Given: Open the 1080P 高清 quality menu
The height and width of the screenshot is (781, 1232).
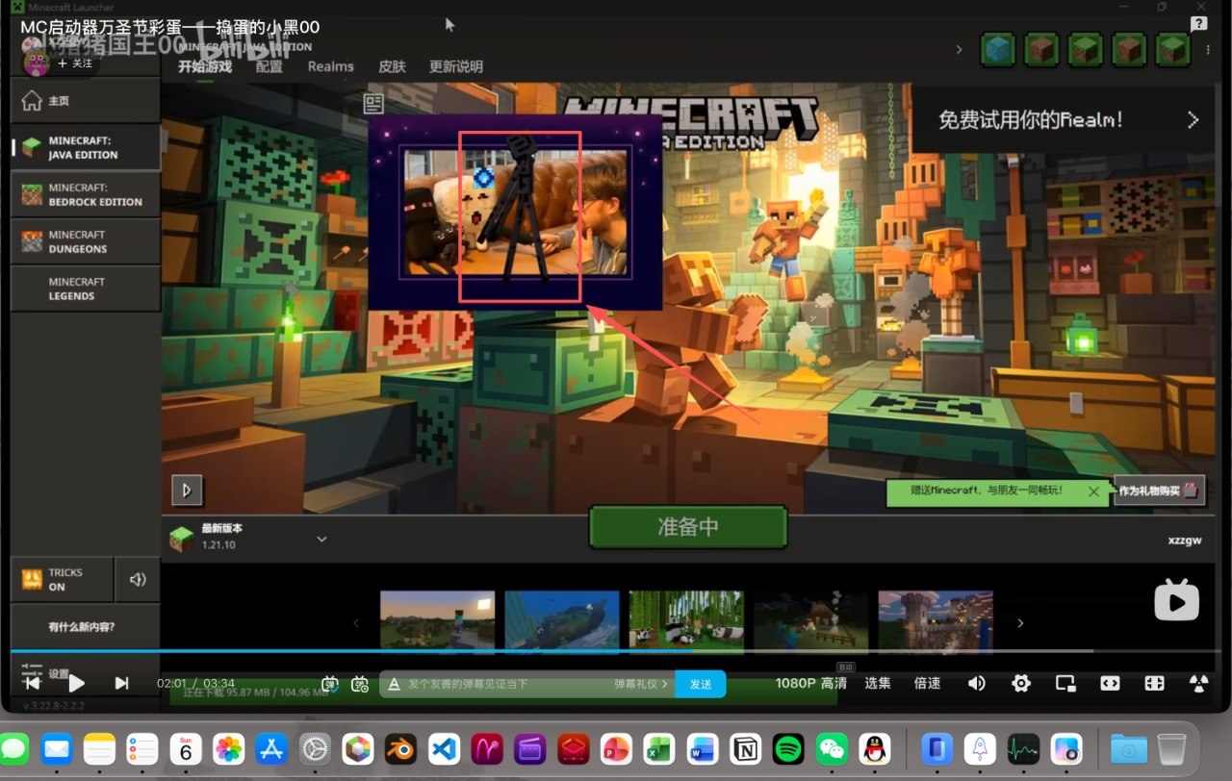Looking at the screenshot, I should pyautogui.click(x=811, y=683).
